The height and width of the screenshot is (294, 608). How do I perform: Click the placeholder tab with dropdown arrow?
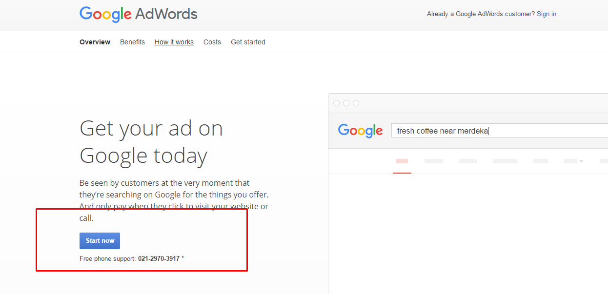pos(573,161)
